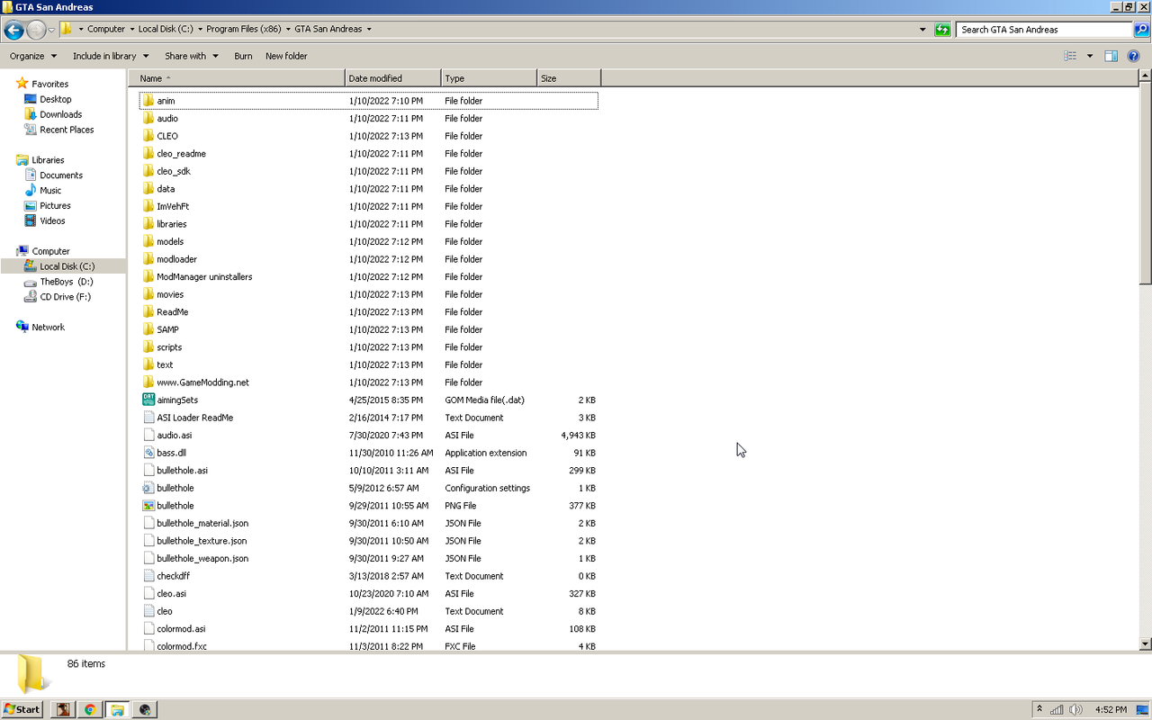Sort by Size column header
This screenshot has width=1152, height=720.
coord(569,78)
